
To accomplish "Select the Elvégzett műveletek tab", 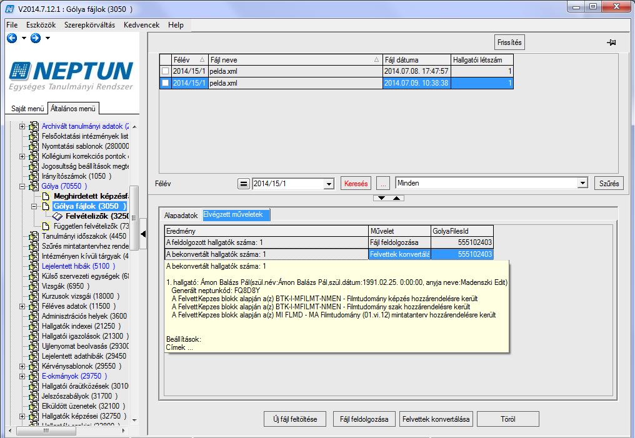I will (236, 214).
